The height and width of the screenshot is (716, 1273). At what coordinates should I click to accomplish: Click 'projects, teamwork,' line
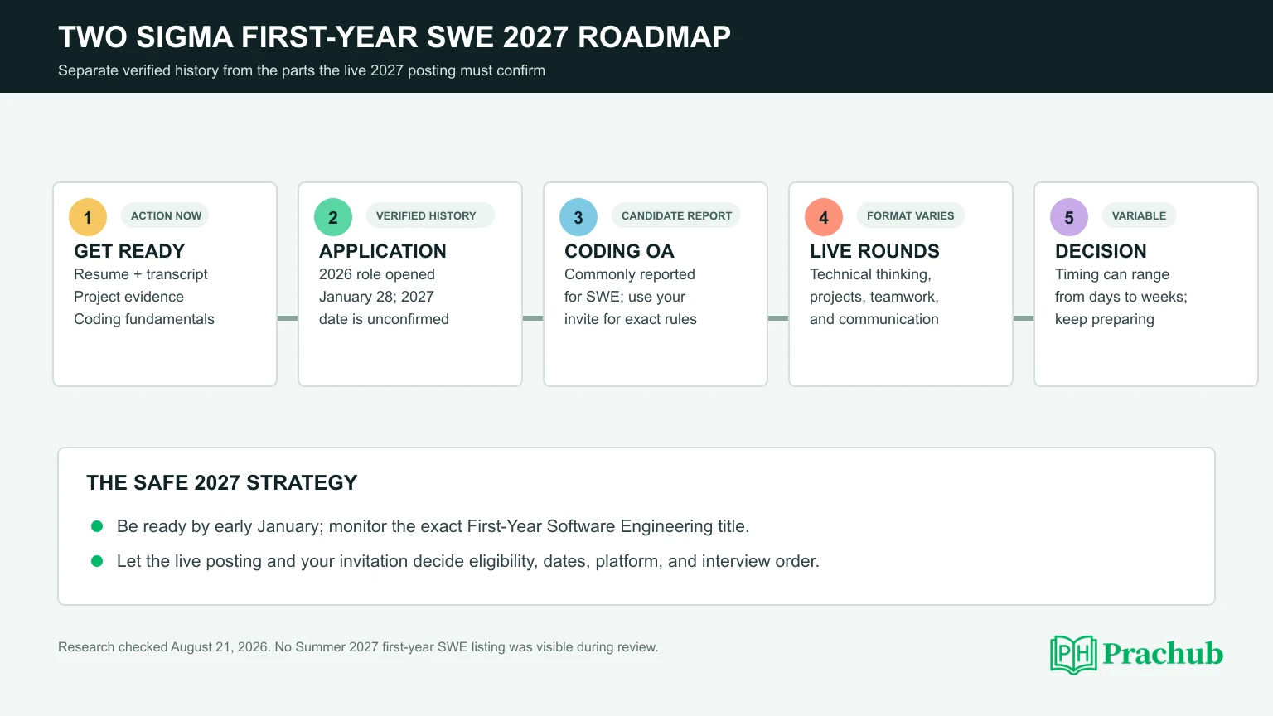tap(874, 297)
